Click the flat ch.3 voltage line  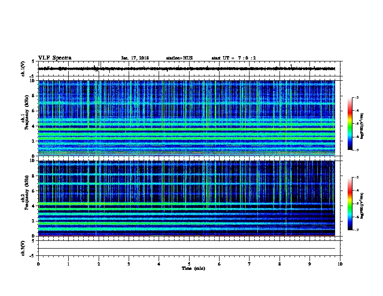187,249
